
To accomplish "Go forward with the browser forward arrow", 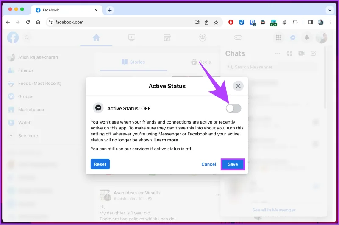I will tap(18, 22).
